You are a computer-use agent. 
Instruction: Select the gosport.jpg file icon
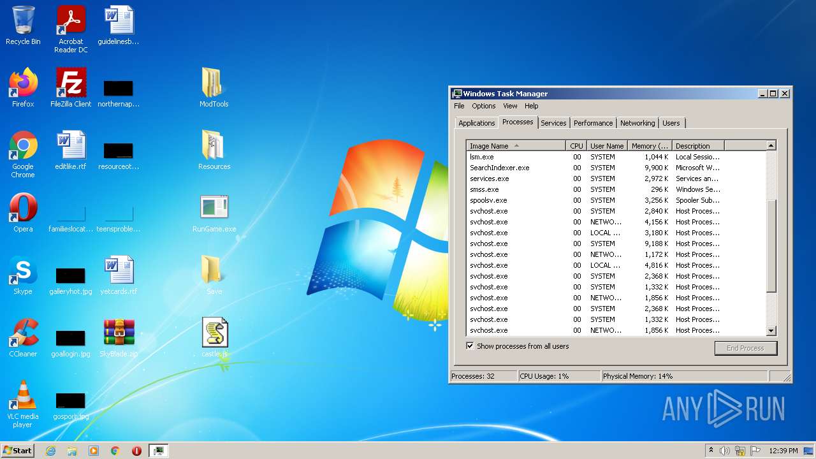pyautogui.click(x=71, y=405)
